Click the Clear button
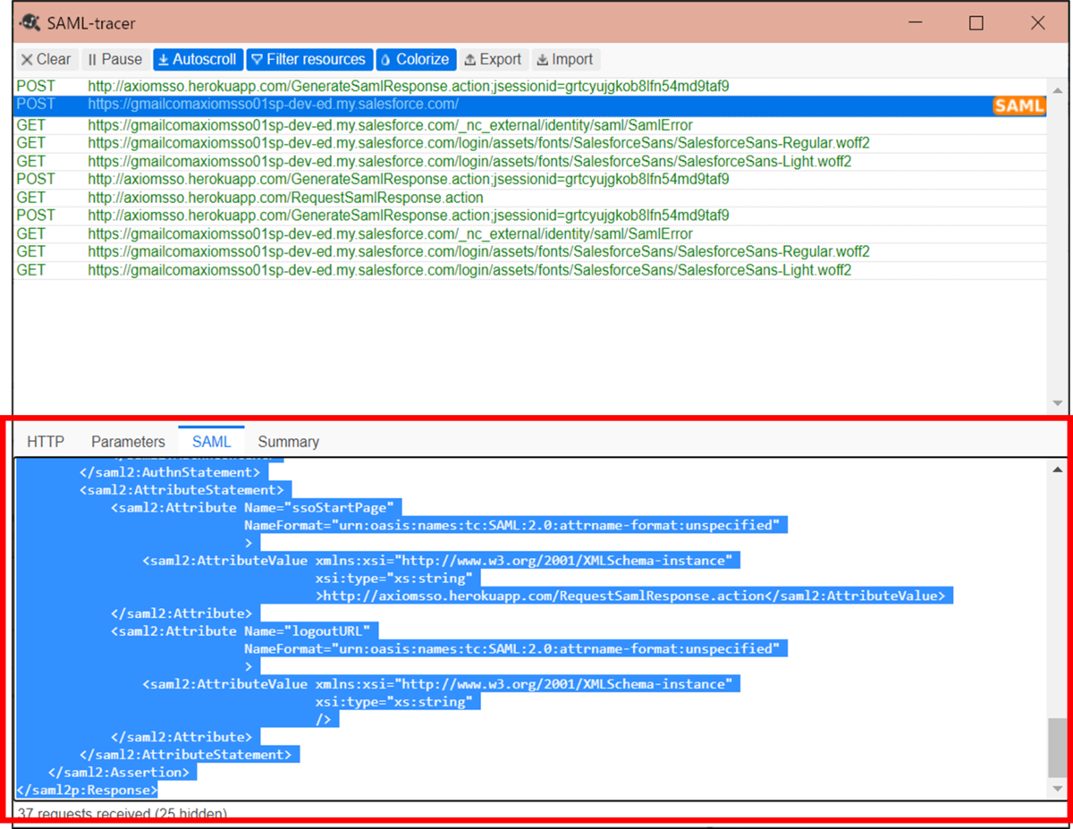The width and height of the screenshot is (1073, 829). (46, 60)
